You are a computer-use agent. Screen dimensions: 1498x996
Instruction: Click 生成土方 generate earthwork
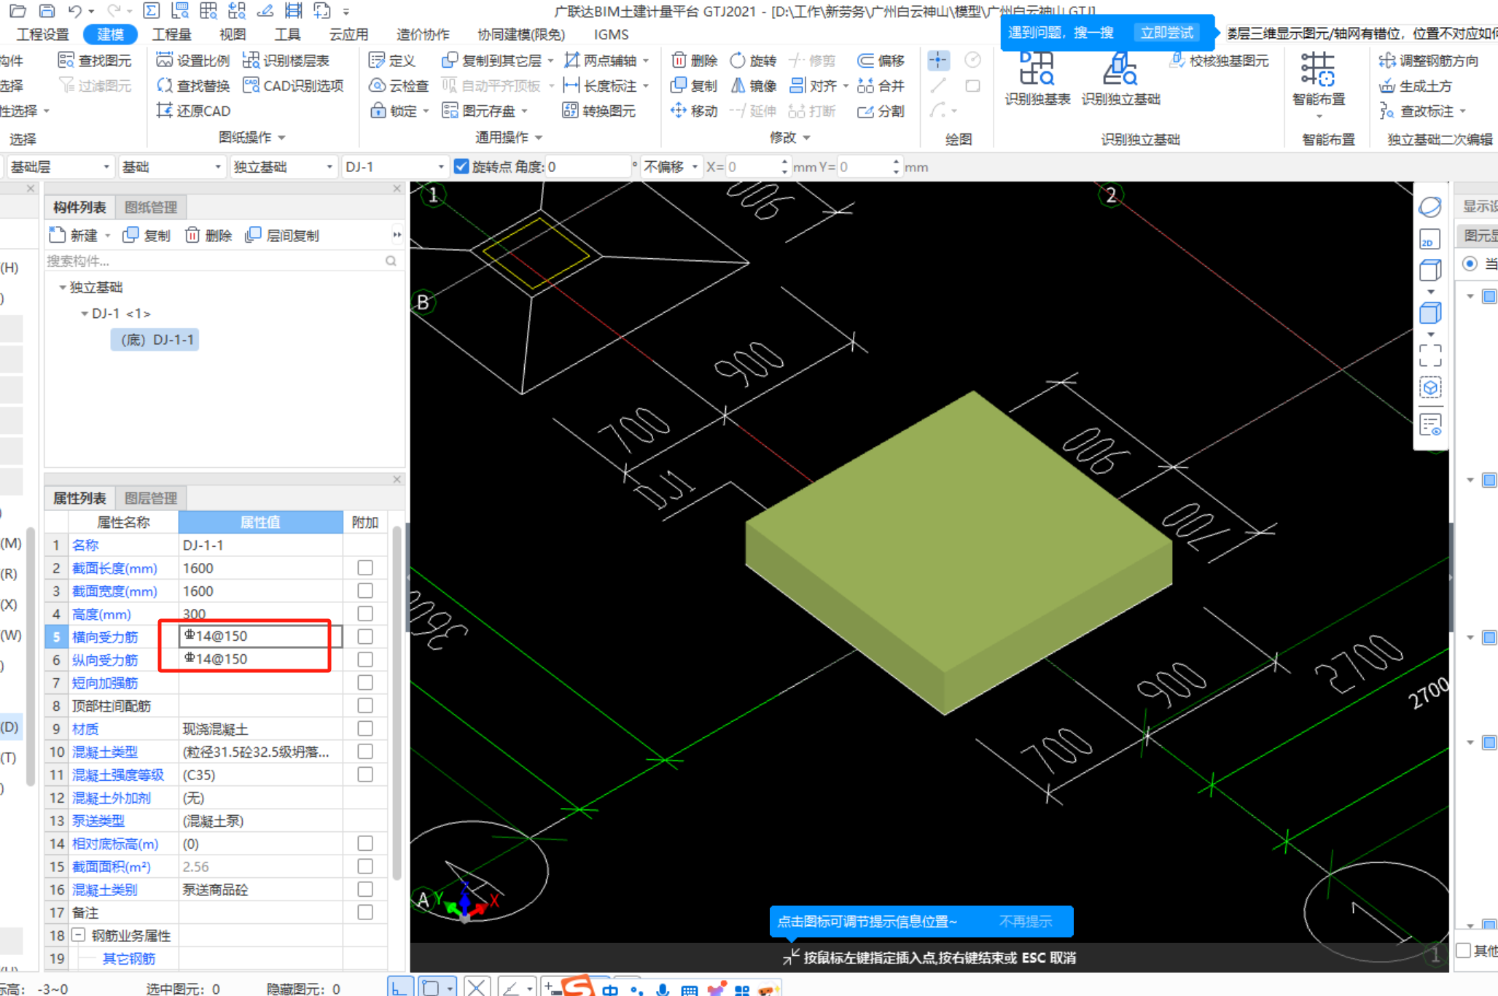pos(1416,86)
